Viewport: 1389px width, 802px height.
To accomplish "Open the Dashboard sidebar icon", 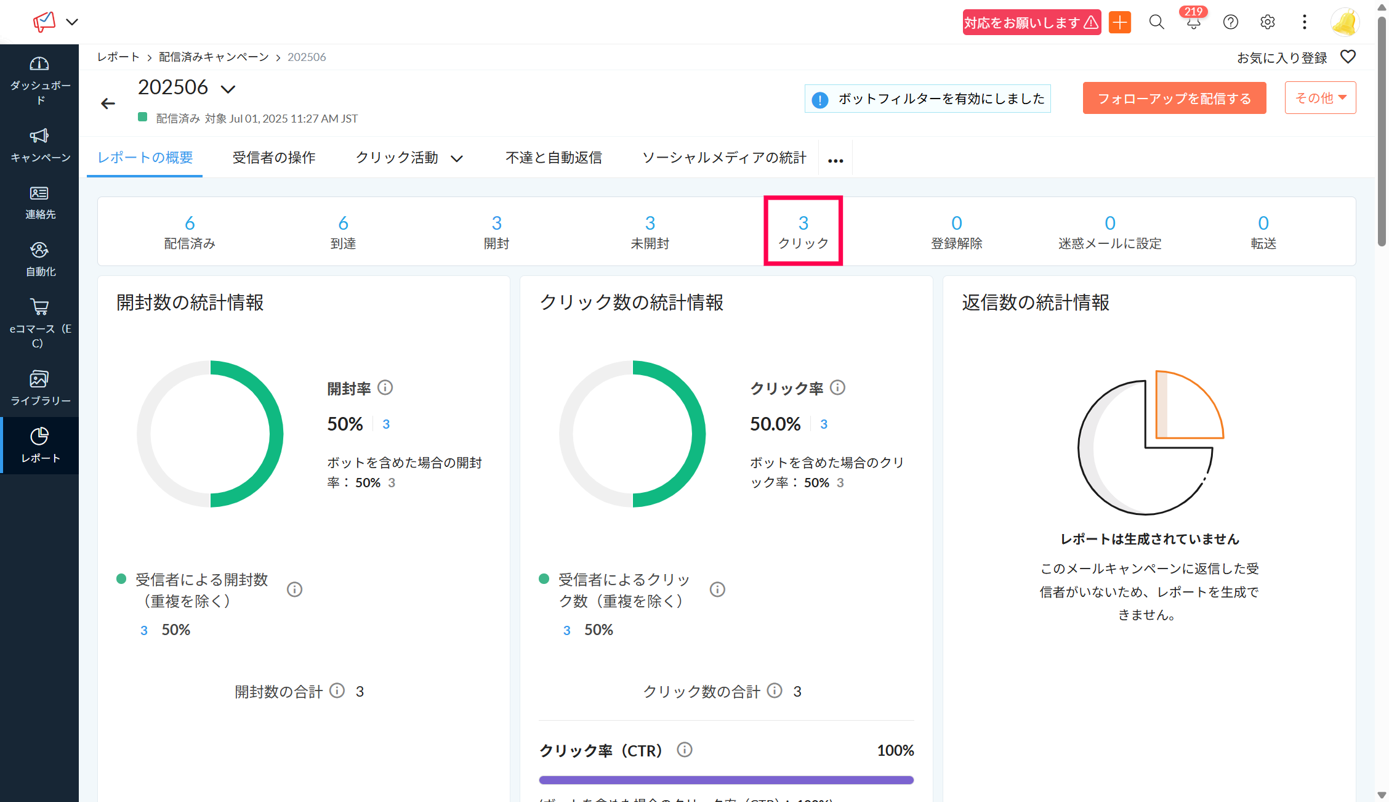I will [x=39, y=64].
